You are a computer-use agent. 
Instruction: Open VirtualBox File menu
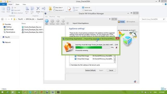coord(46,17)
